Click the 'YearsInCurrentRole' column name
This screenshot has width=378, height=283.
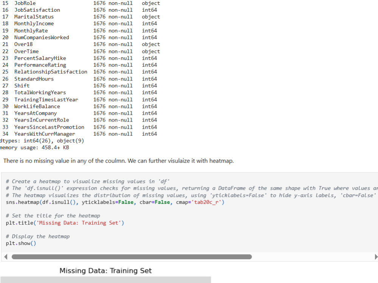click(x=42, y=120)
